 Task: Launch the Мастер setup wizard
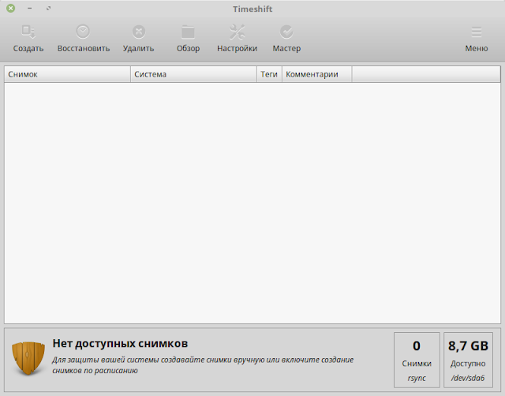click(286, 39)
